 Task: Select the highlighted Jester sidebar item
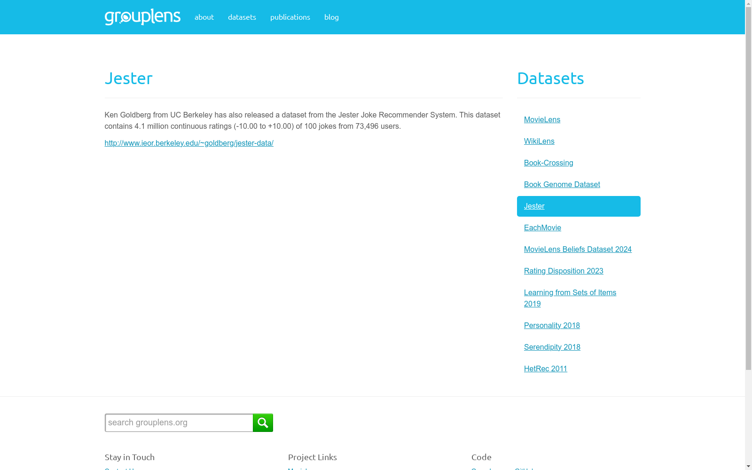point(579,206)
